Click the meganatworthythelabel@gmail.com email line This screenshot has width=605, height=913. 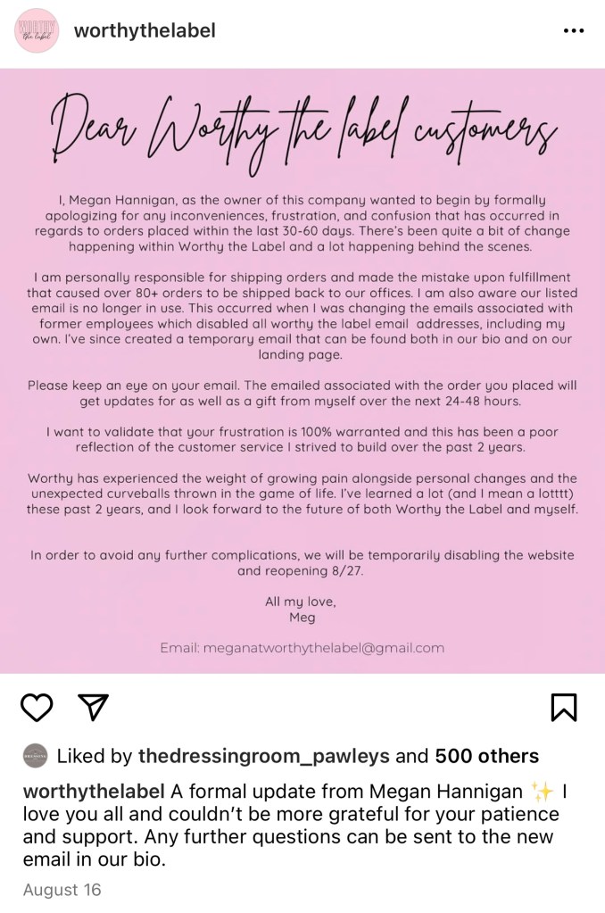[302, 648]
